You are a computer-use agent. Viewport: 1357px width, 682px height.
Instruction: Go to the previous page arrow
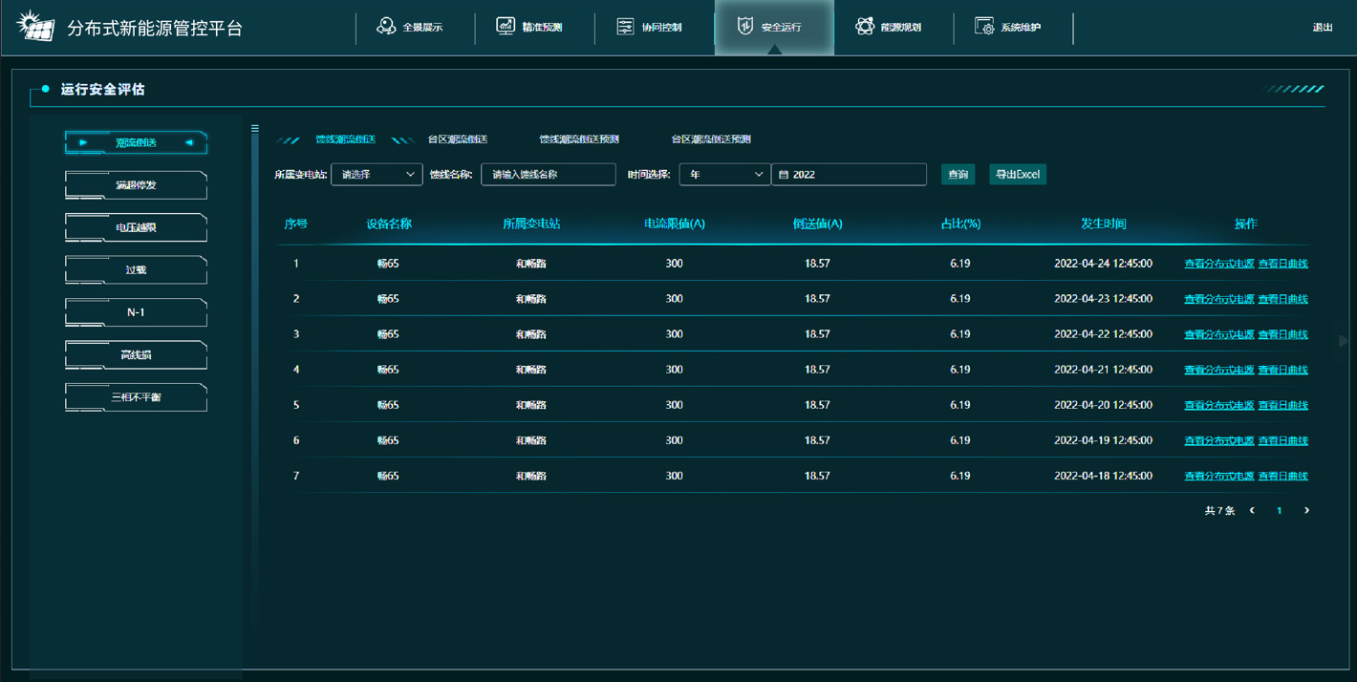[x=1252, y=511]
